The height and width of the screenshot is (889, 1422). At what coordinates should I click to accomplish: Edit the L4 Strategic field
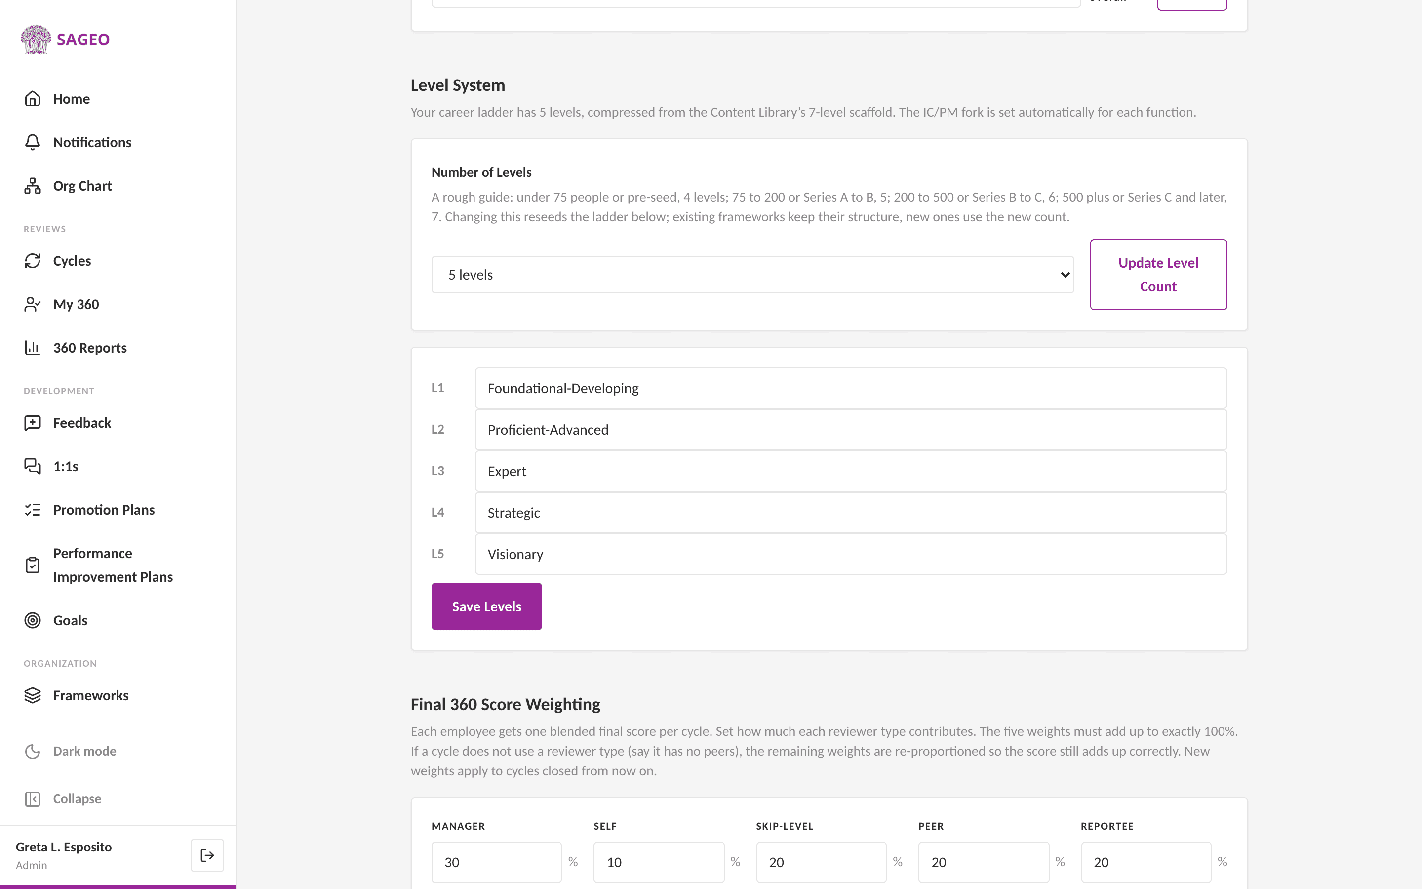pyautogui.click(x=850, y=513)
